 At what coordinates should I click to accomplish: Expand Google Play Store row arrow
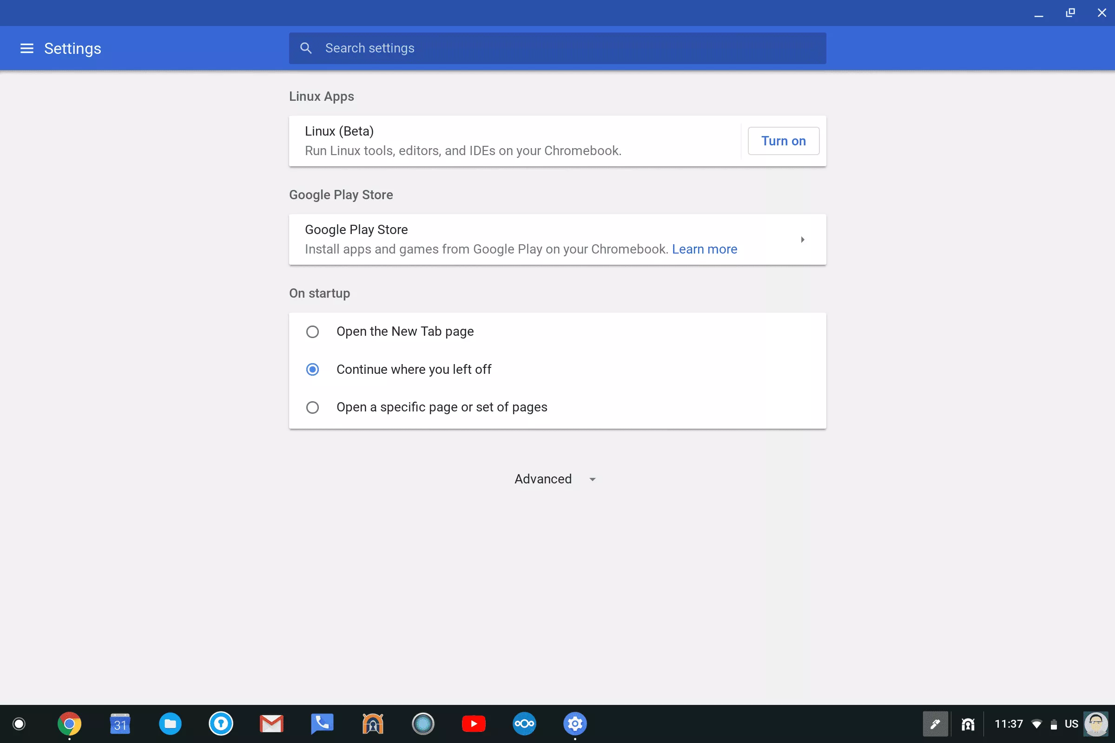[x=803, y=240]
